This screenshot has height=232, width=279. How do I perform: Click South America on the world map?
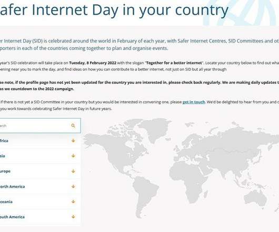pyautogui.click(x=144, y=193)
